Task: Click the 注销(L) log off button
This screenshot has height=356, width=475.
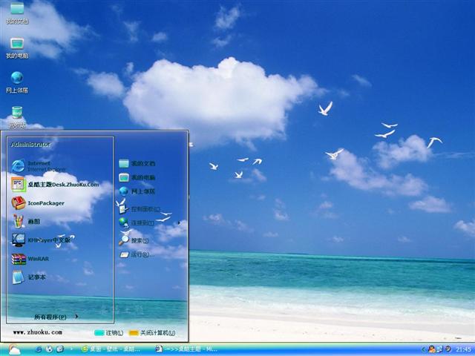Action: pyautogui.click(x=109, y=333)
